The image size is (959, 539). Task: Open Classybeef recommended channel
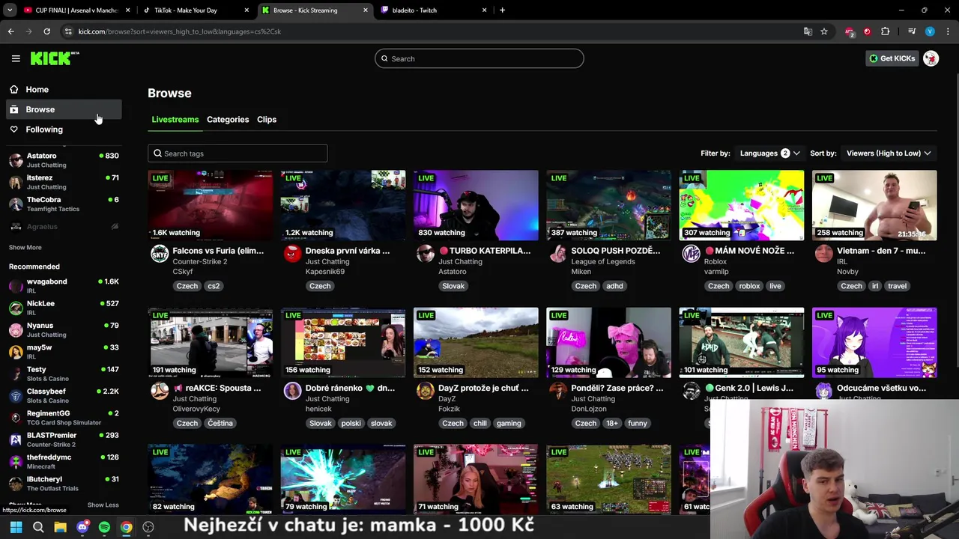point(64,395)
